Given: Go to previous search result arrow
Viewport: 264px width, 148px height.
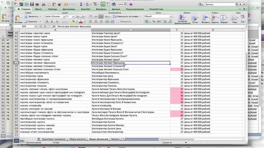Looking at the screenshot, I should click(x=240, y=5).
